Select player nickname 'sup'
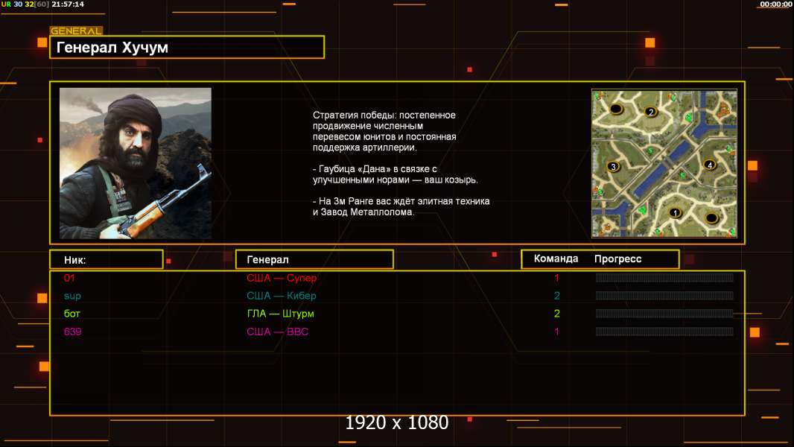The image size is (794, 447). point(72,297)
